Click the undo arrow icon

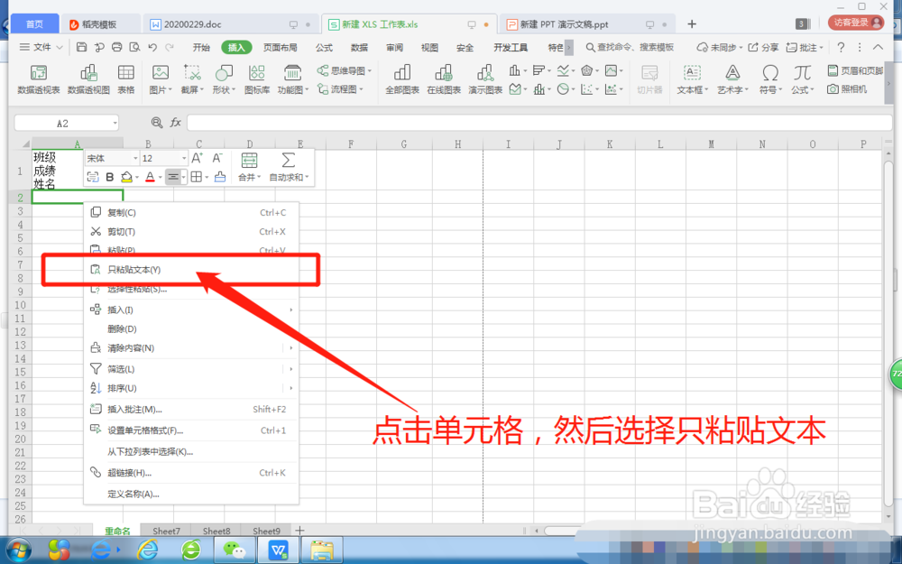152,47
